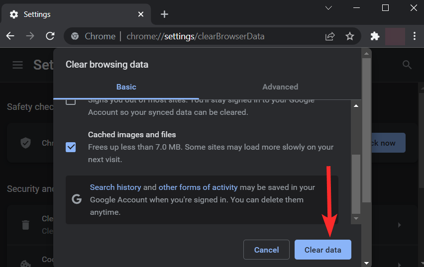This screenshot has width=424, height=267.
Task: Open the share page icon
Action: [330, 36]
